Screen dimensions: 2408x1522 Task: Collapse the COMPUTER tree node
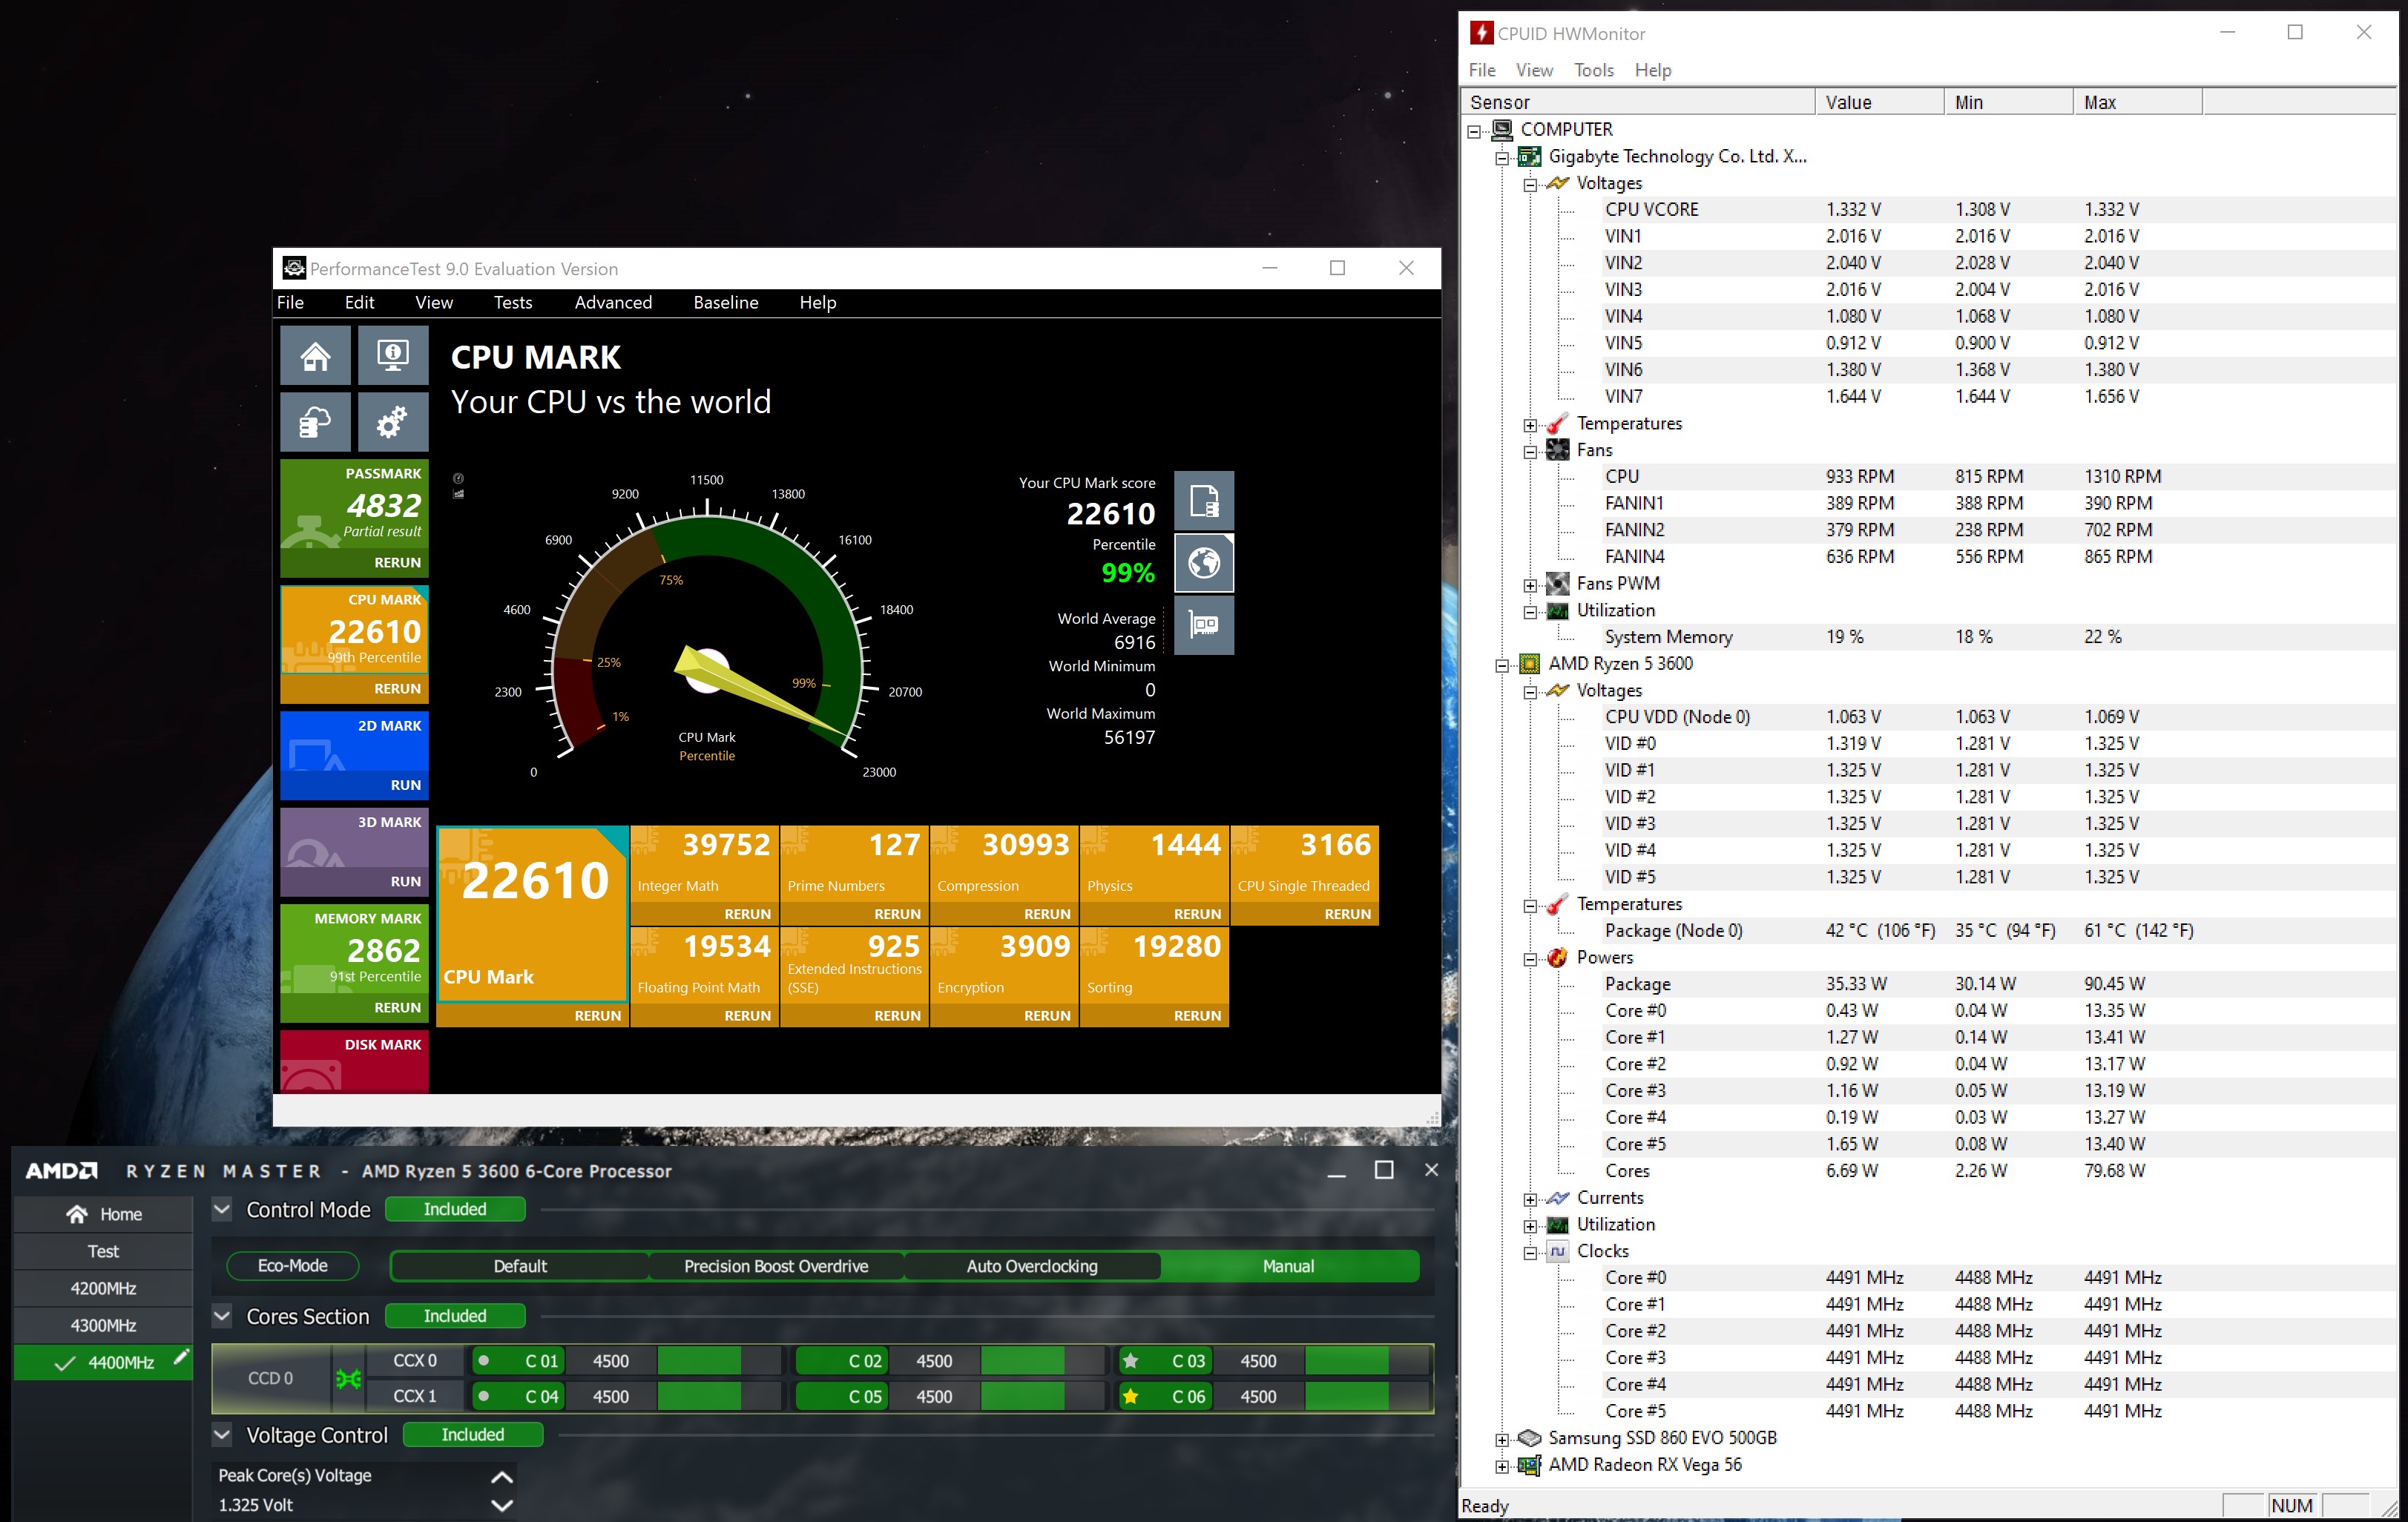click(1474, 131)
